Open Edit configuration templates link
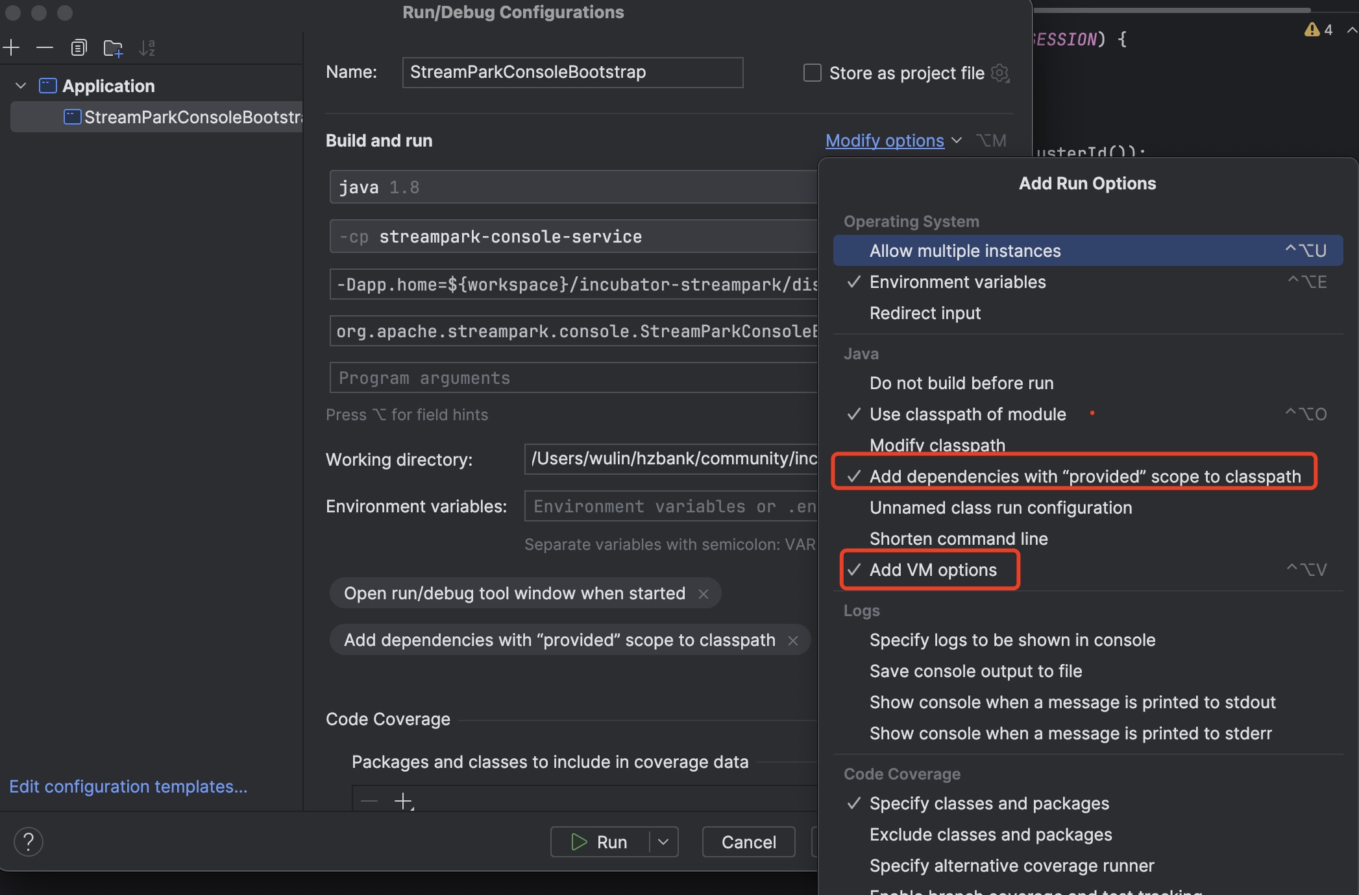 click(x=129, y=787)
